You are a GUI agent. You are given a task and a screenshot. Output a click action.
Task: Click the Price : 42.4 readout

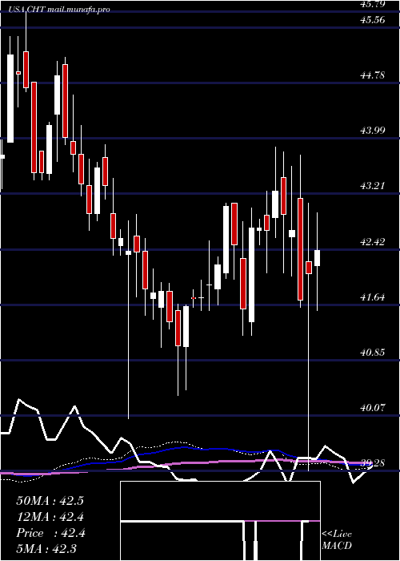(50, 533)
